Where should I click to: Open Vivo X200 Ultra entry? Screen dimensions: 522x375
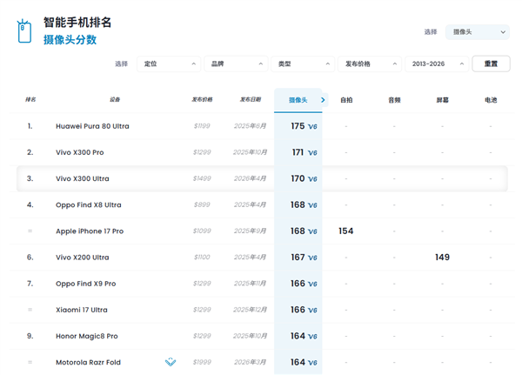(83, 258)
